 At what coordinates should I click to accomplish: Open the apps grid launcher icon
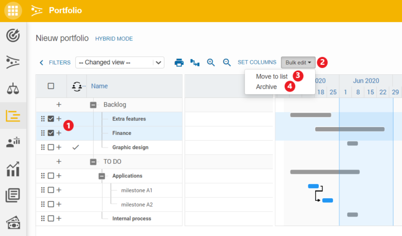click(x=13, y=10)
